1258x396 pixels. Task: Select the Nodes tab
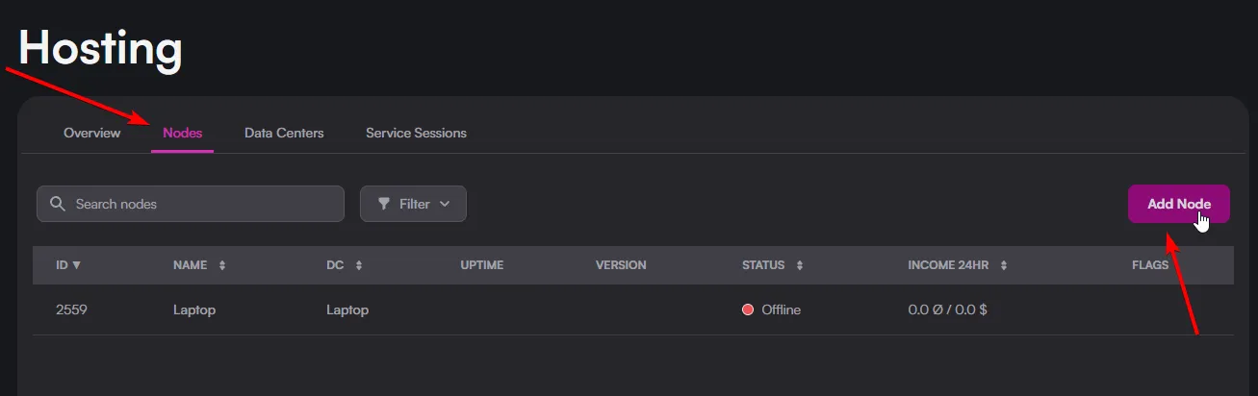183,133
